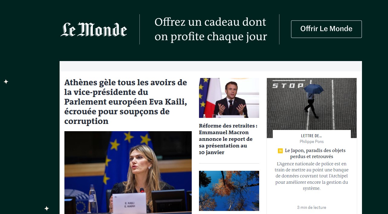Viewport: 388px width, 214px height.
Task: Click the Le Monde logo
Action: pos(94,30)
